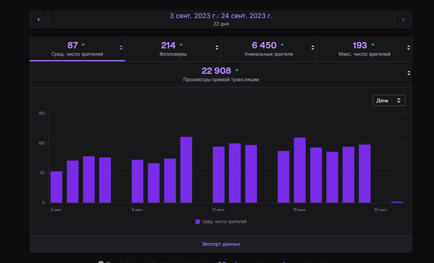The height and width of the screenshot is (263, 434).
Task: Click the tallest chart bar for 11 сент.
Action: point(186,170)
